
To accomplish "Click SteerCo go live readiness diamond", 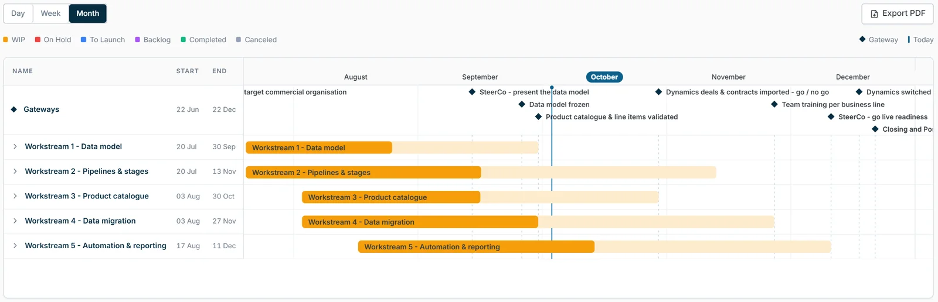I will (831, 116).
